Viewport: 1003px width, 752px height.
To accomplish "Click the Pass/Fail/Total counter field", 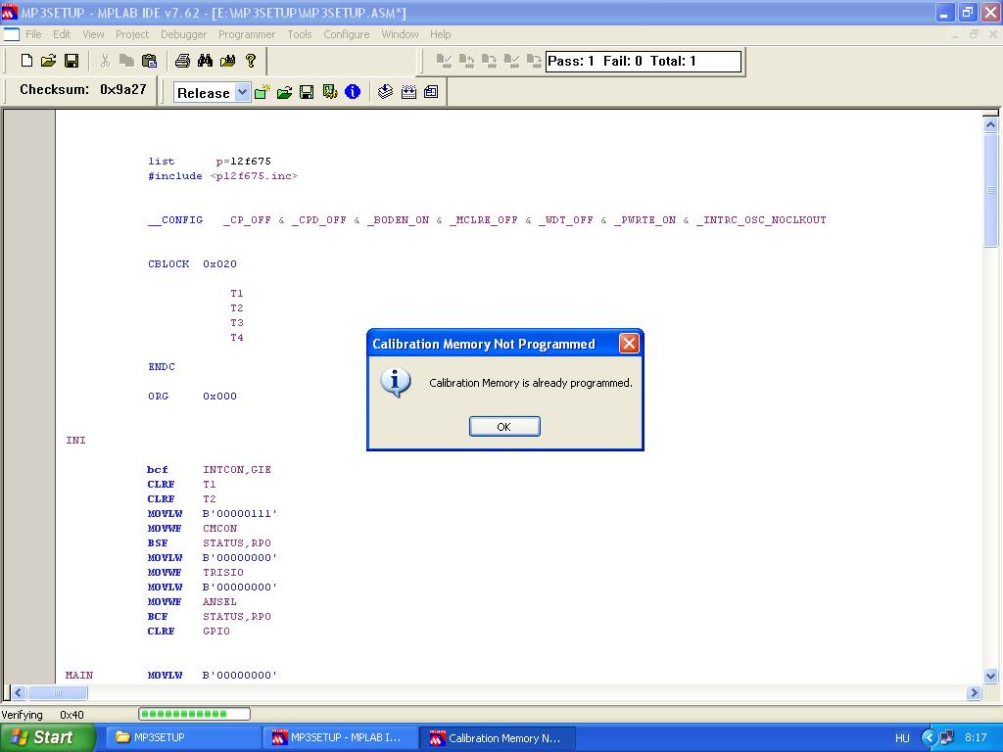I will pos(643,62).
